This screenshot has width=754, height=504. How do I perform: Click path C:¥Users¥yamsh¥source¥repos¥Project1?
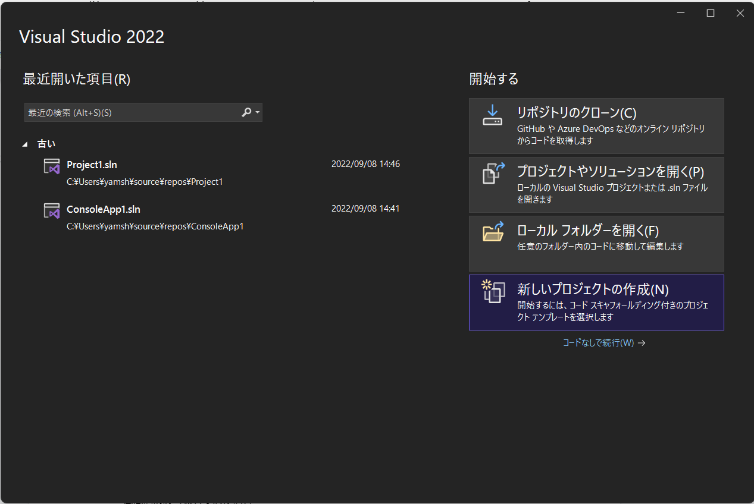point(145,182)
